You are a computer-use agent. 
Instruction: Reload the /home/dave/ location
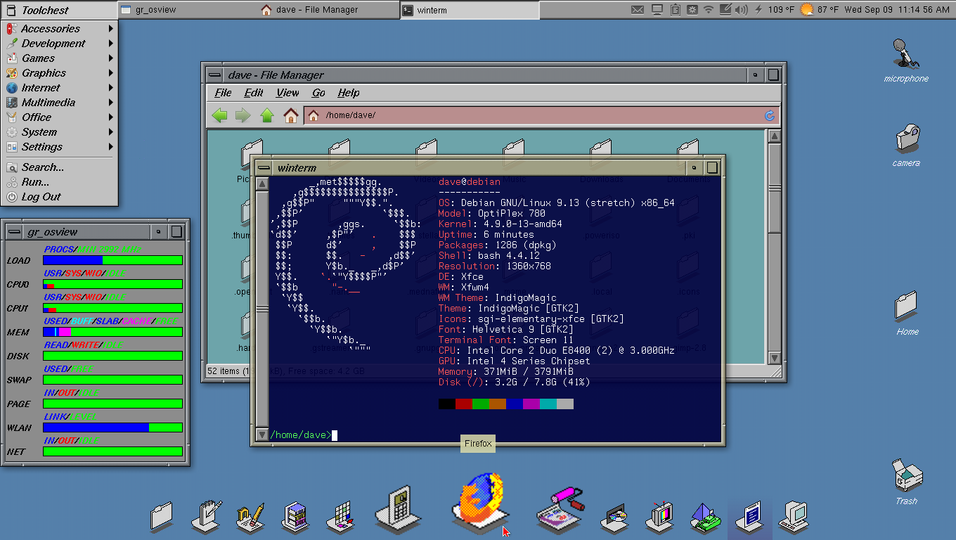point(770,115)
